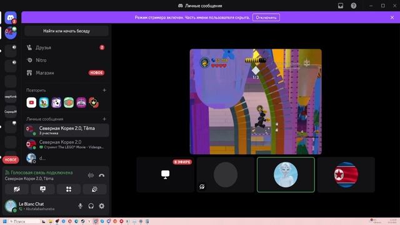This screenshot has width=400, height=225.
Task: Share your screen button
Action: (42, 189)
